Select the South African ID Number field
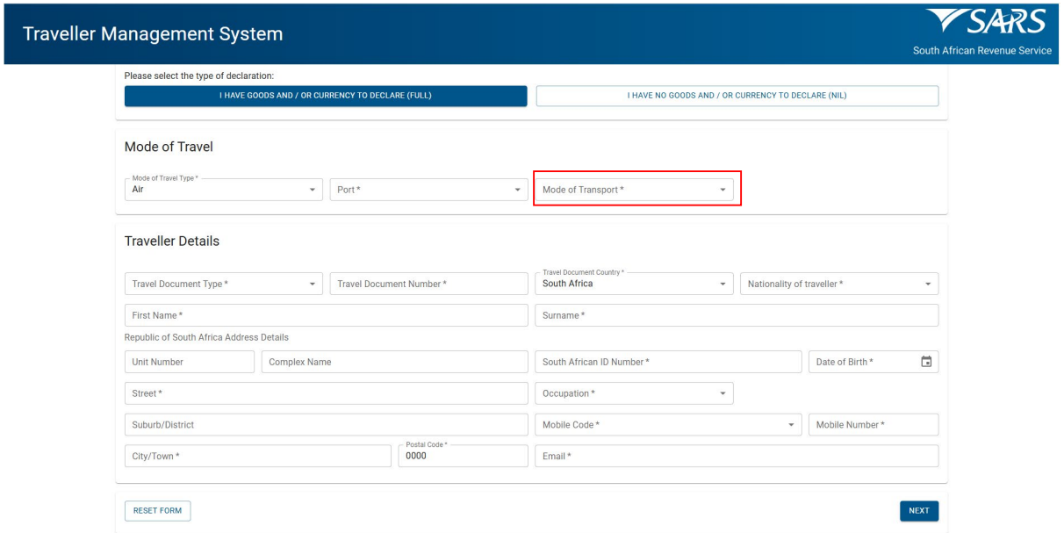The image size is (1064, 533). coord(668,362)
